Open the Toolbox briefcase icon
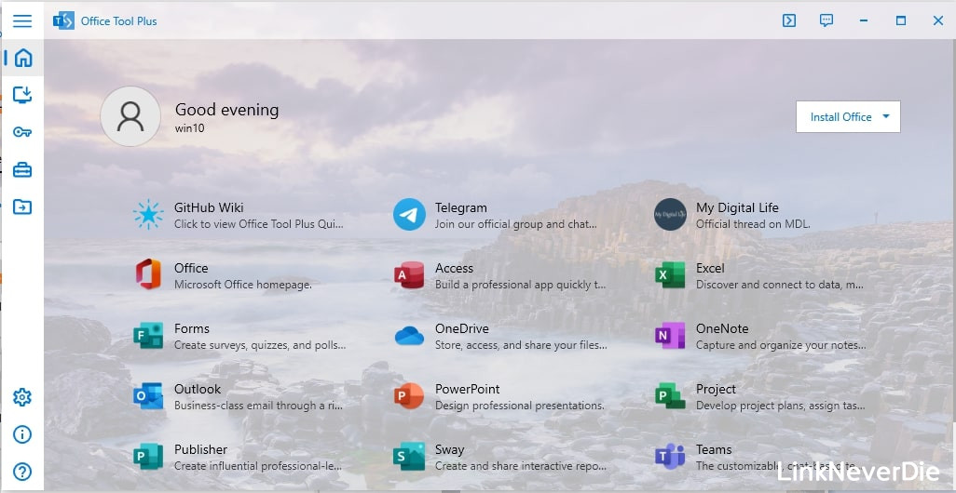 tap(22, 169)
